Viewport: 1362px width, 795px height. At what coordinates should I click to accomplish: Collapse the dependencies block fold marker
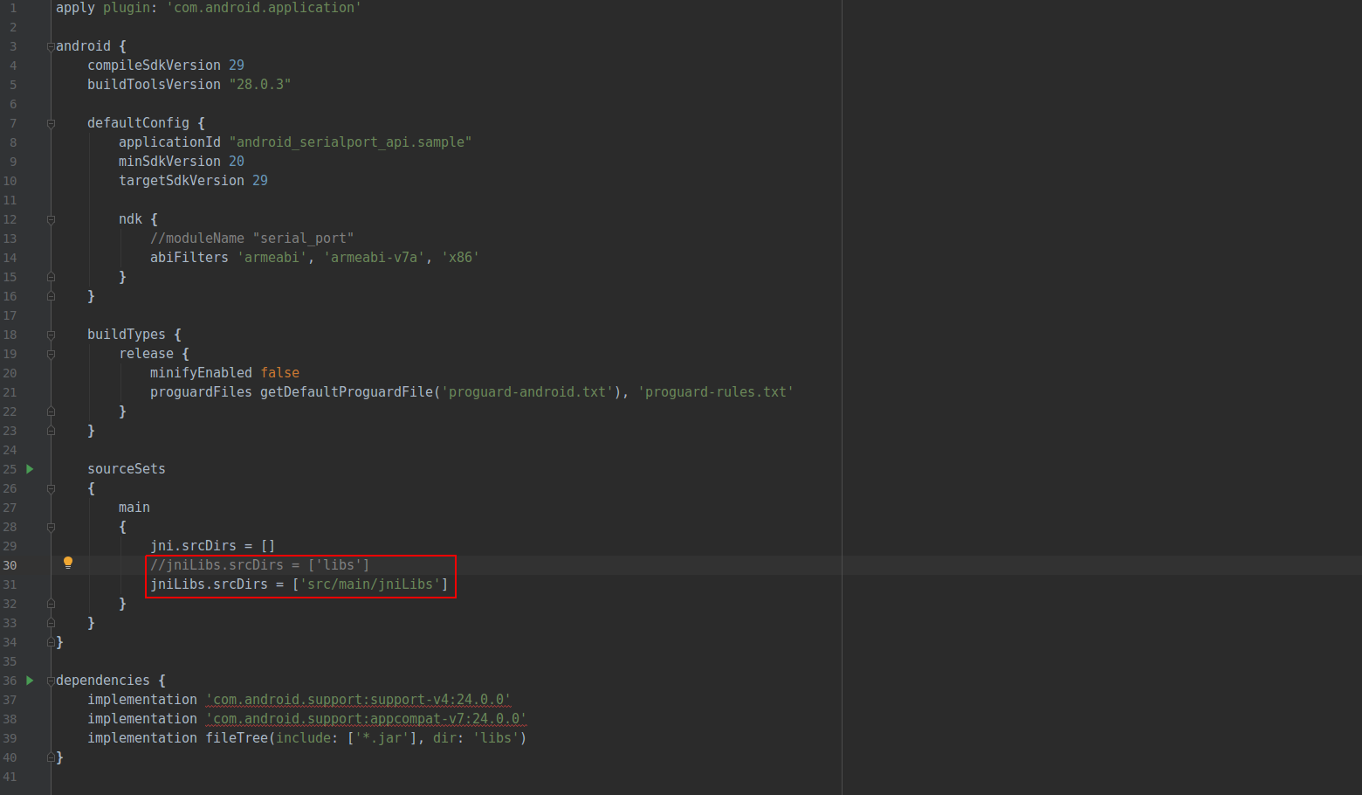pyautogui.click(x=51, y=681)
